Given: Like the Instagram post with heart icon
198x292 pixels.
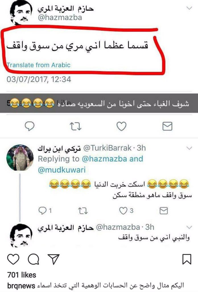Looking at the screenshot, I should pos(13,259).
